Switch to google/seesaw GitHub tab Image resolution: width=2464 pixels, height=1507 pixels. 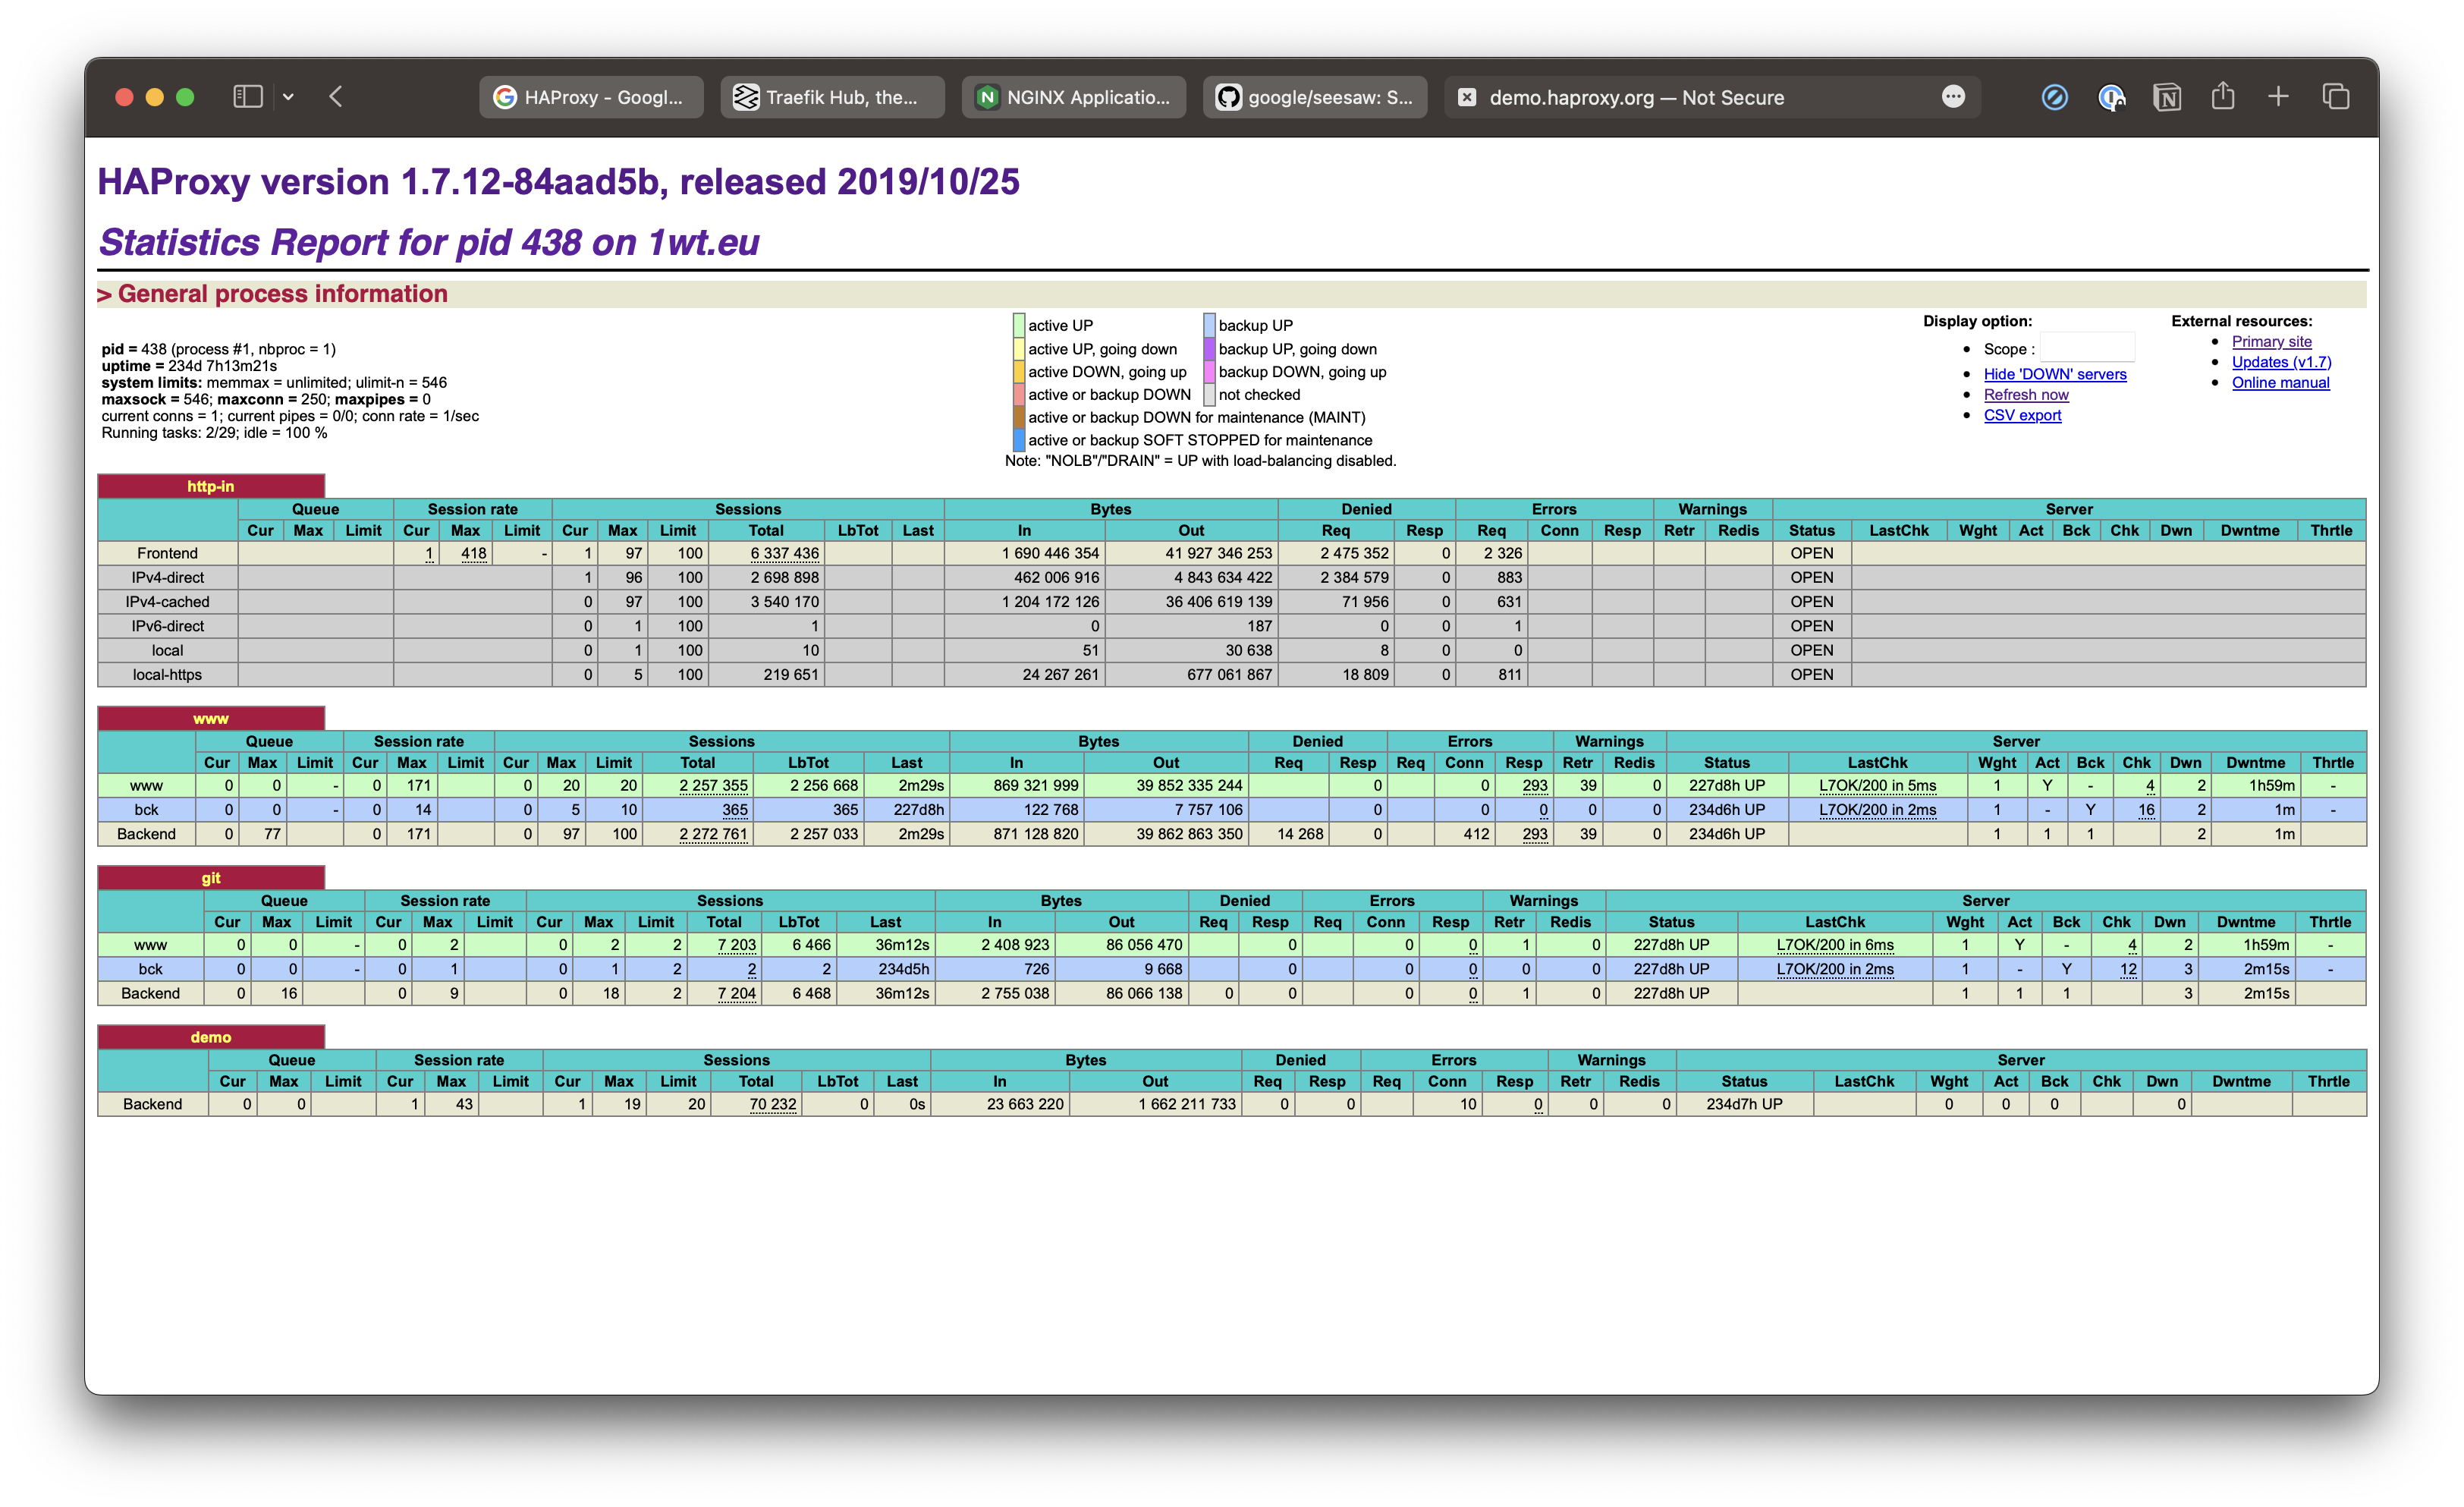click(x=1315, y=97)
